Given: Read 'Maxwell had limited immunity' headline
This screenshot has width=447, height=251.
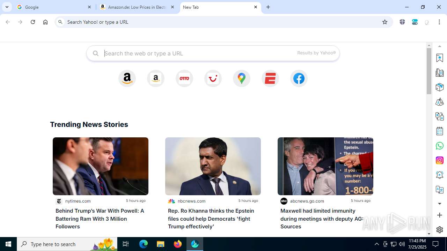Looking at the screenshot, I should tap(322, 219).
